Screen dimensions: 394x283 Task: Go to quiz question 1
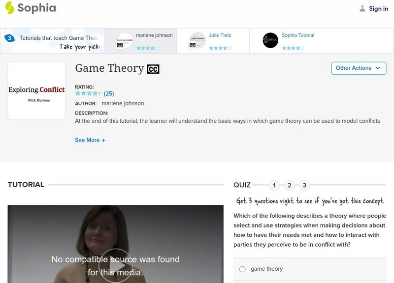coord(274,185)
